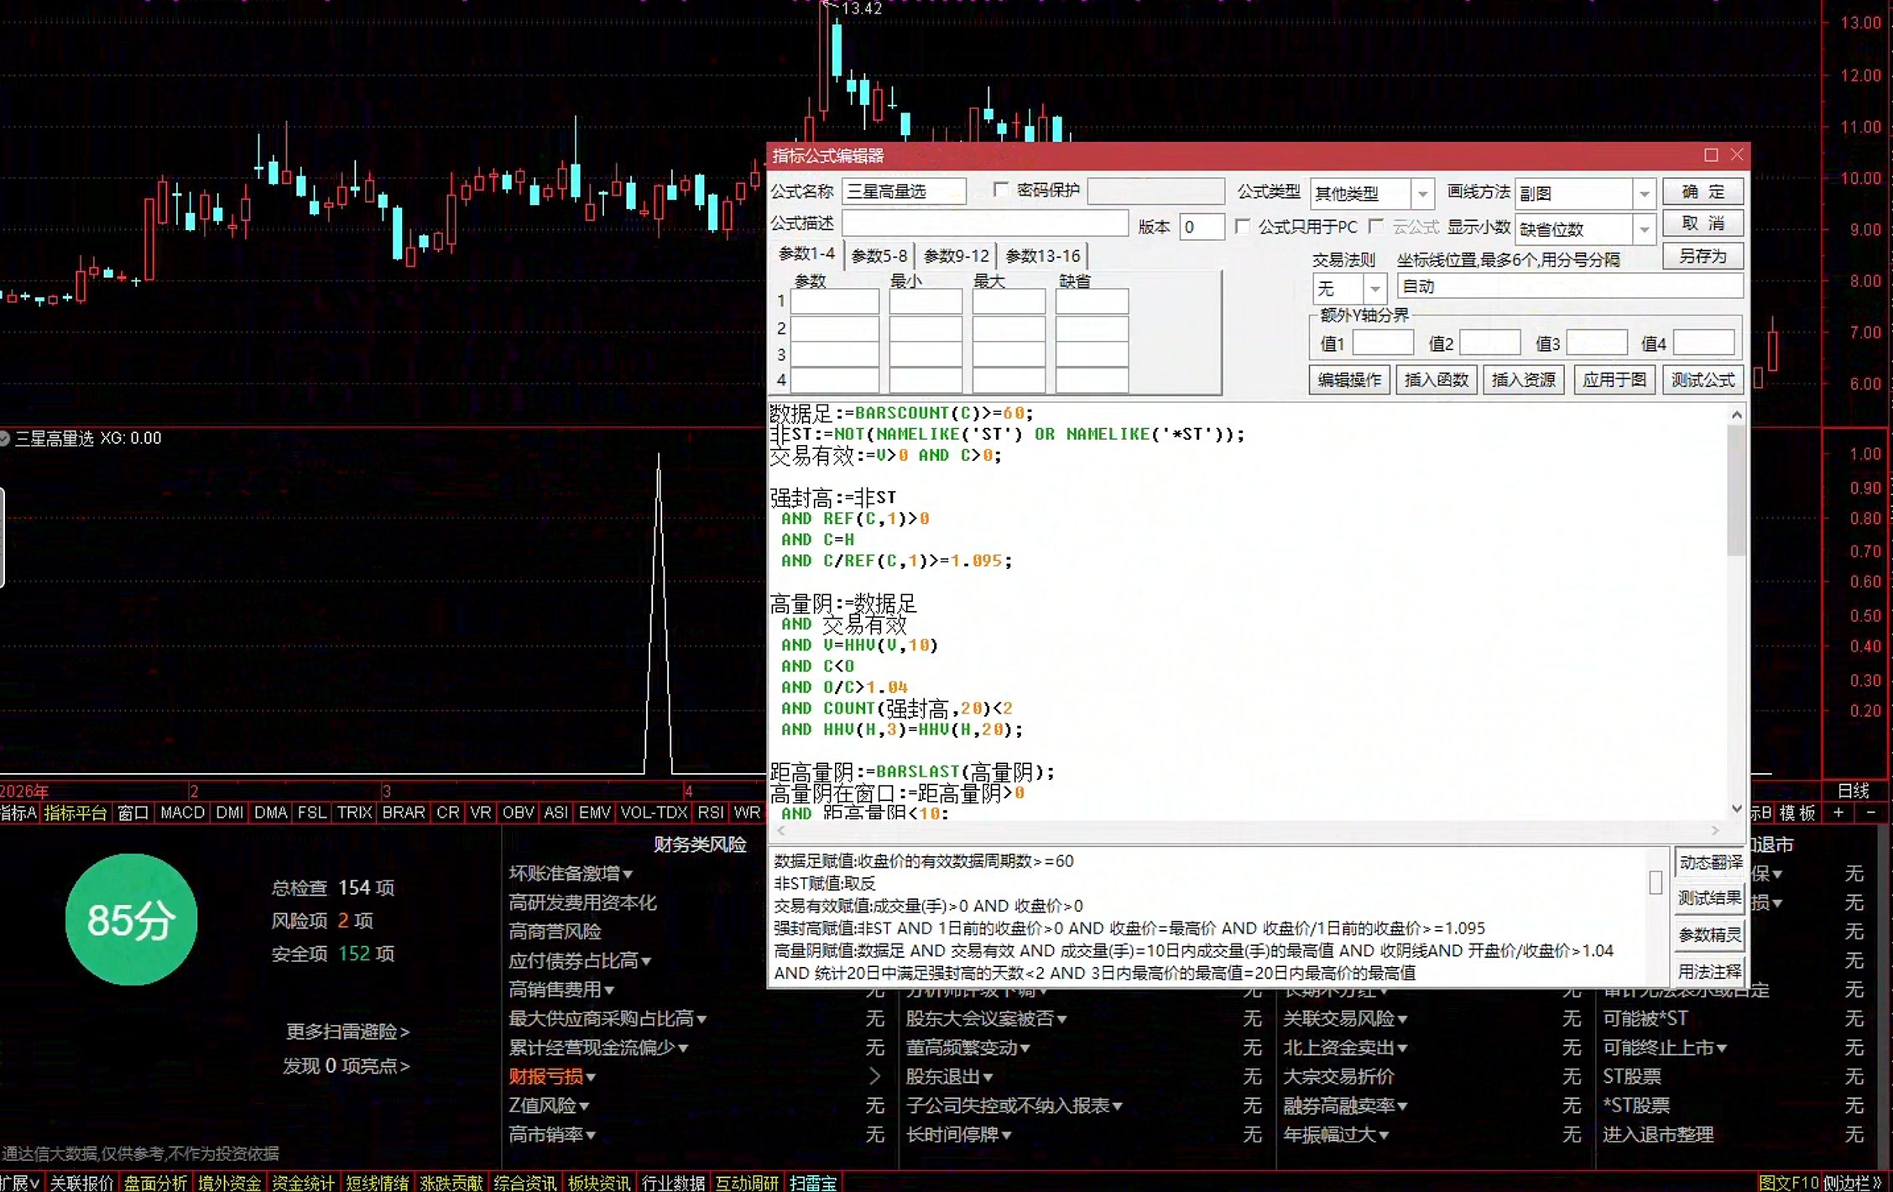Open the 盘面分析 bottom tab
This screenshot has width=1893, height=1192.
click(x=155, y=1183)
